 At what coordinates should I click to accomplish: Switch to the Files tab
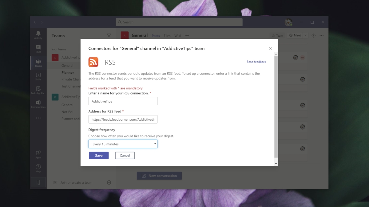[x=167, y=36]
